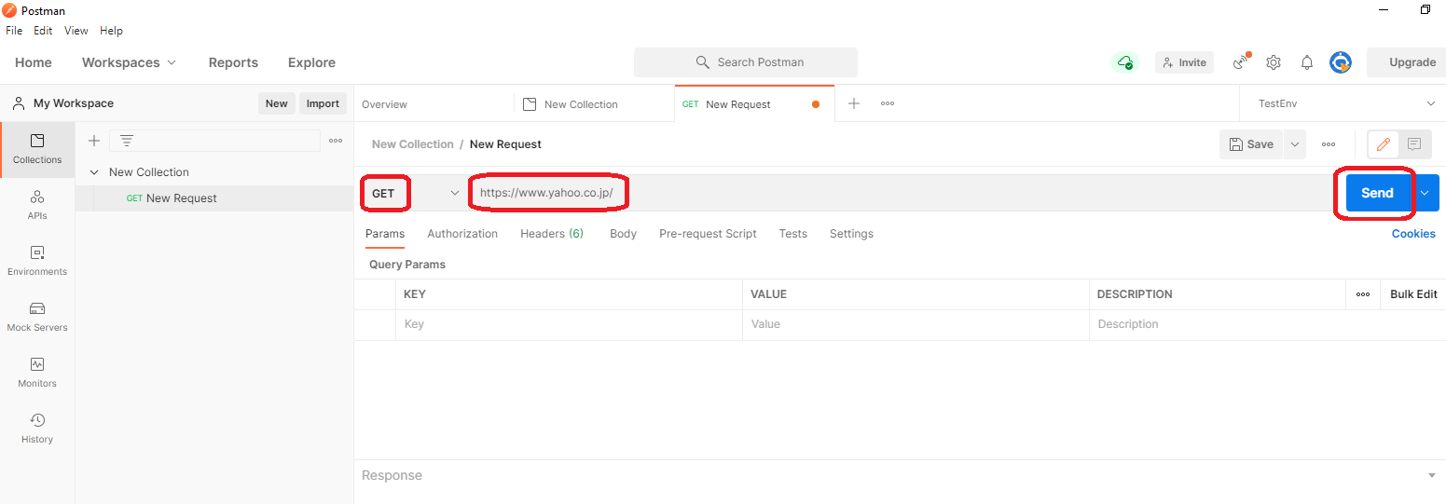Select the Params request tab

(385, 234)
